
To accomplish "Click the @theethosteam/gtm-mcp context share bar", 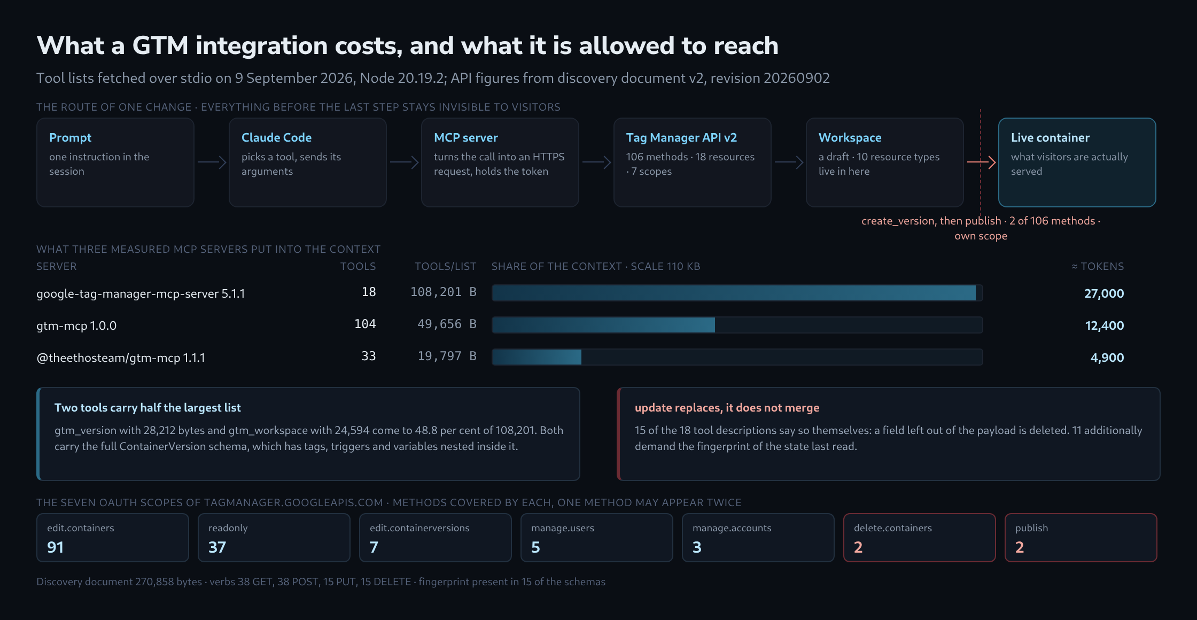I will click(737, 357).
